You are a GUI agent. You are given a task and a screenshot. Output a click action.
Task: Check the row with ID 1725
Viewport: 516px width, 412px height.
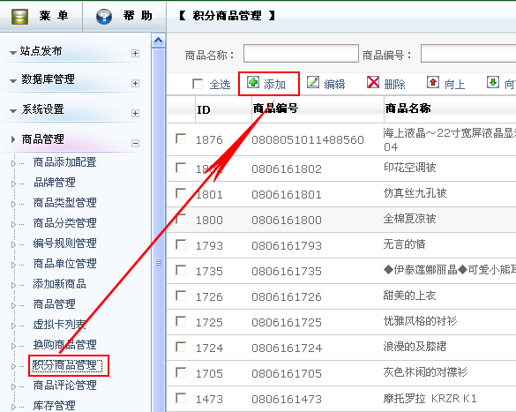pyautogui.click(x=181, y=321)
